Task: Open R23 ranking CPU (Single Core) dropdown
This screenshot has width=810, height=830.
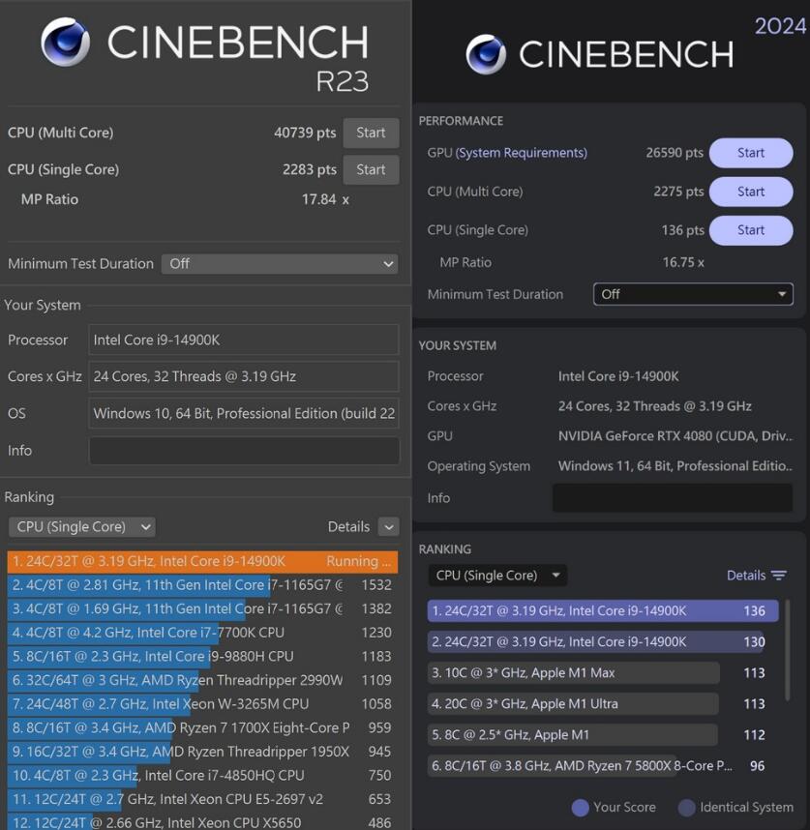Action: 82,526
